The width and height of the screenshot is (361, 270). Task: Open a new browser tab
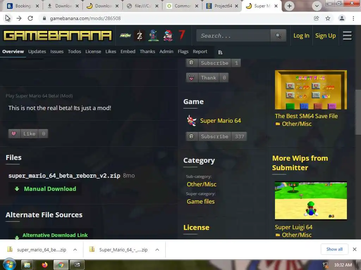point(289,6)
